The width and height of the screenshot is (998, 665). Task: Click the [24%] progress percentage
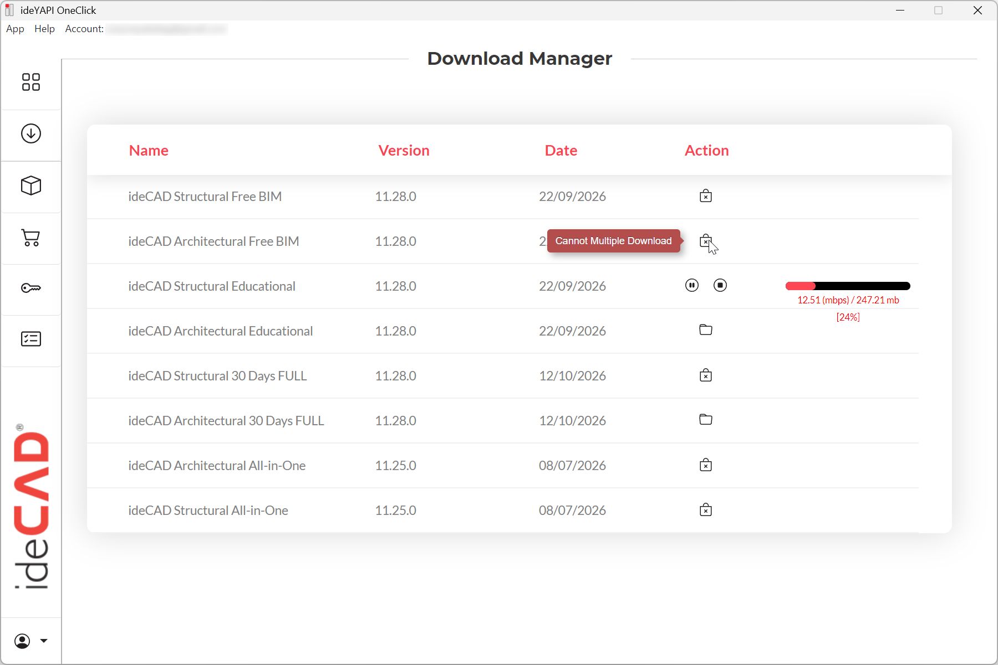848,317
